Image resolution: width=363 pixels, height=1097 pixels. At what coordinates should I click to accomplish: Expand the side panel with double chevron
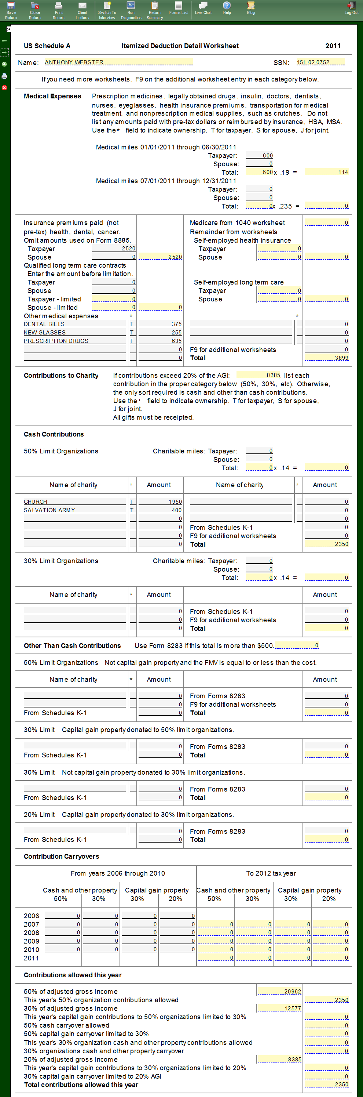point(8,29)
